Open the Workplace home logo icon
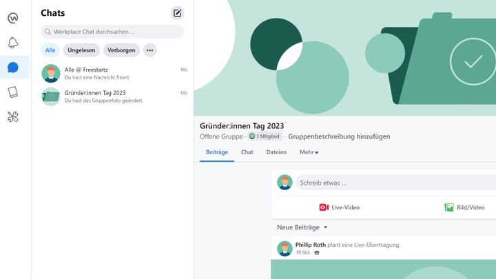The width and height of the screenshot is (496, 279). pyautogui.click(x=13, y=18)
